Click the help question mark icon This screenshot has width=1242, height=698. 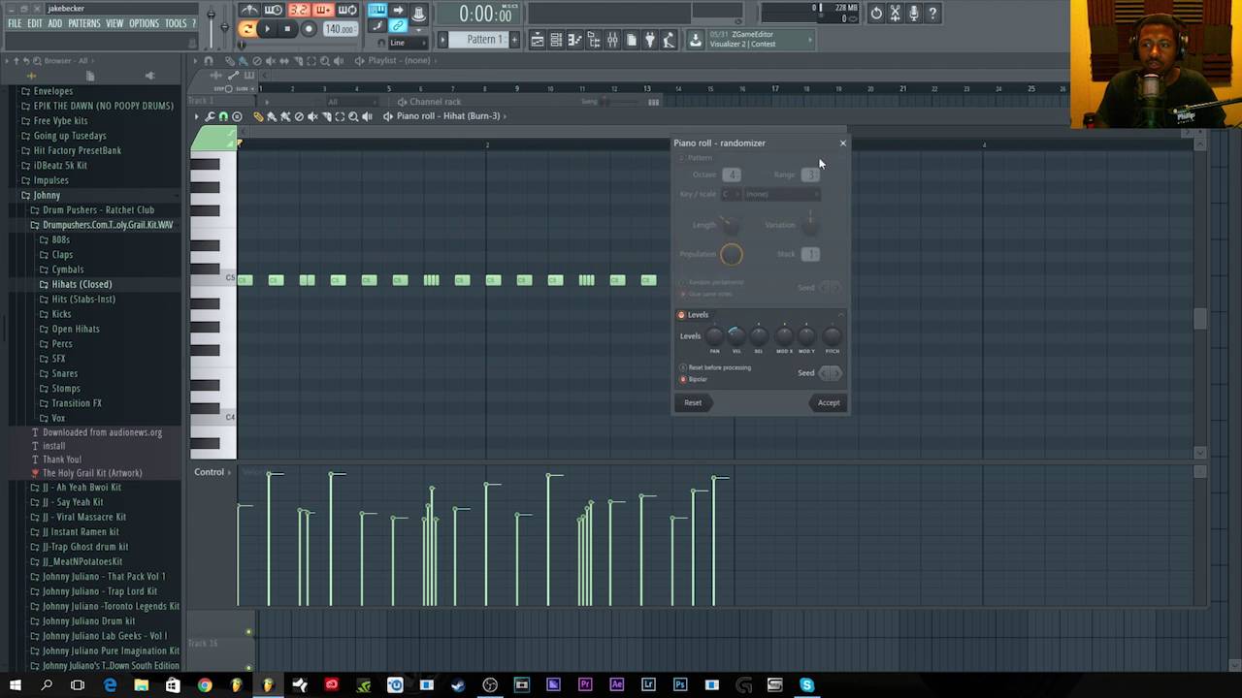(x=932, y=14)
